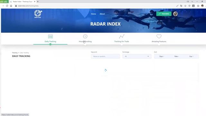The width and height of the screenshot is (206, 116).
Task: Select the Tracking for Trade chart icon
Action: tap(122, 36)
